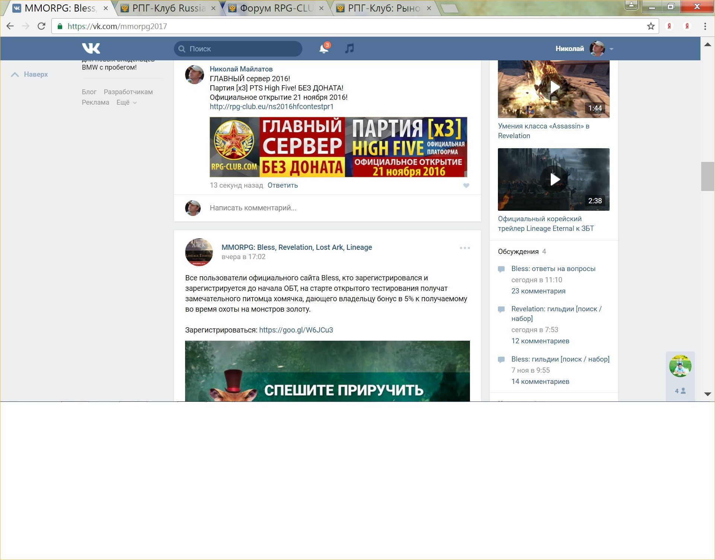
Task: Click the browser forward arrow
Action: (26, 26)
